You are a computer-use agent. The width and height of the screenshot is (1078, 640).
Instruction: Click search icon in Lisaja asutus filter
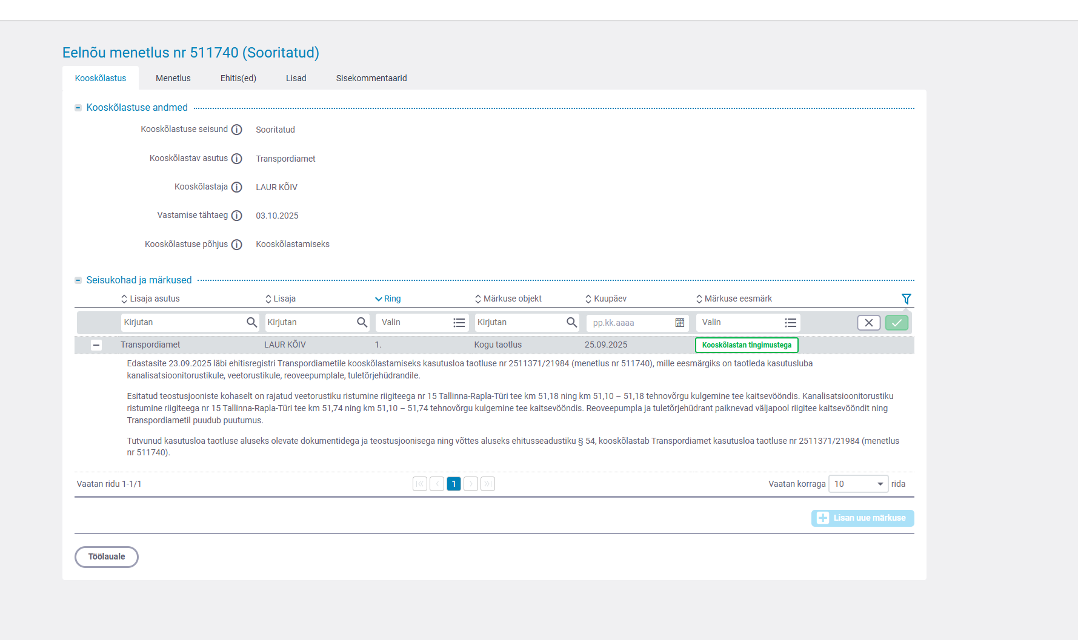click(251, 322)
